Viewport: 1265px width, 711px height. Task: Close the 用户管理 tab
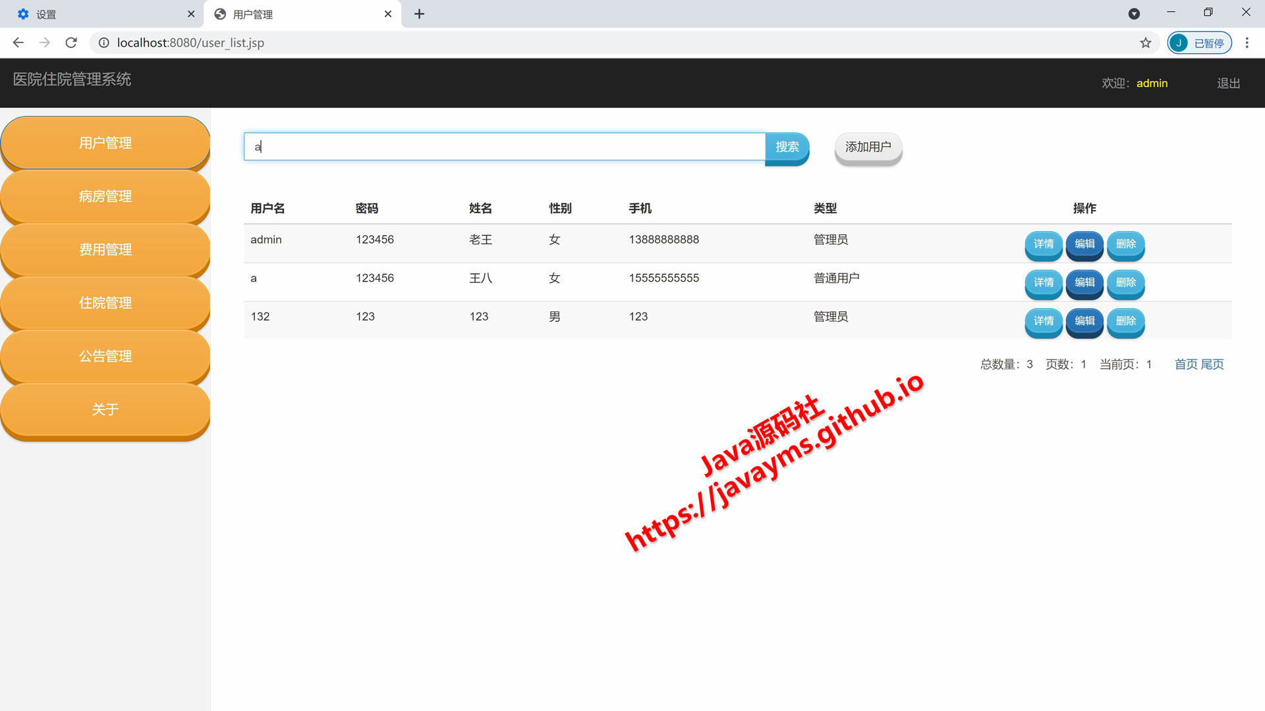tap(388, 14)
